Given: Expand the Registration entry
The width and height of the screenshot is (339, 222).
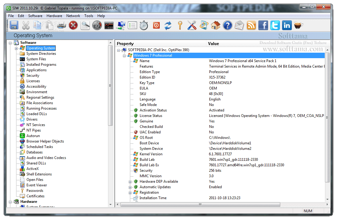Looking at the screenshot, I should (130, 192).
